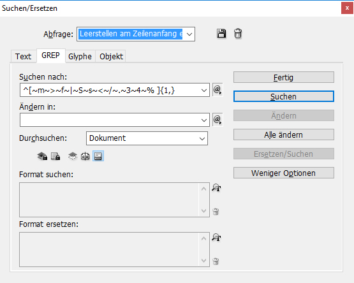The height and width of the screenshot is (283, 354).
Task: Delete the saved query using trash icon
Action: click(x=238, y=33)
